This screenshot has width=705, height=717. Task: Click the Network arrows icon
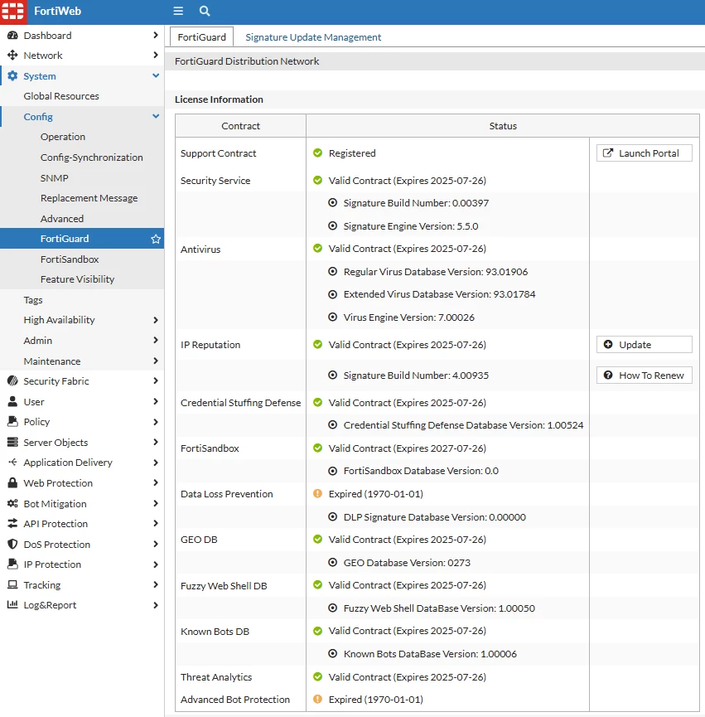click(12, 56)
